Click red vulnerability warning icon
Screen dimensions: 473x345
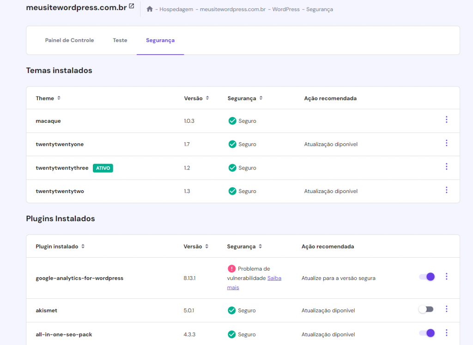[232, 268]
